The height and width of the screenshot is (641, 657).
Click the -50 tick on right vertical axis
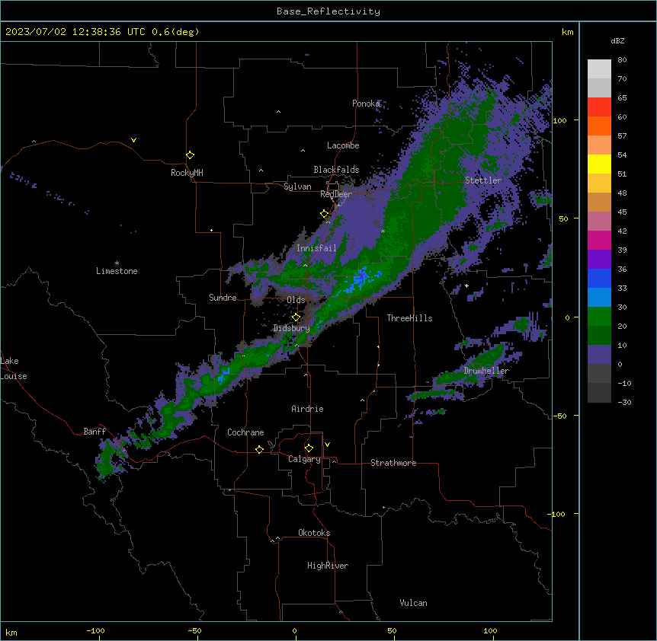559,416
